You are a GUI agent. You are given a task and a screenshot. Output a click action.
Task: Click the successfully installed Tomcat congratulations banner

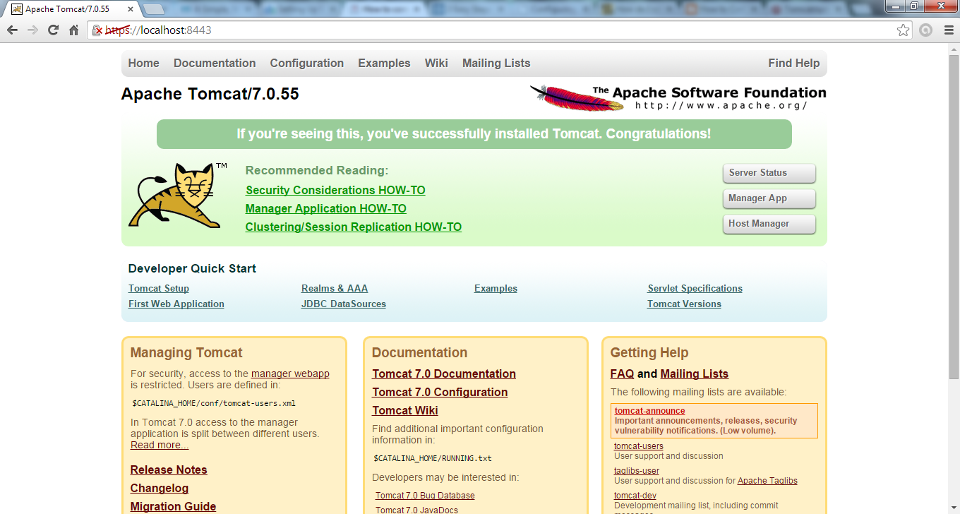point(474,134)
